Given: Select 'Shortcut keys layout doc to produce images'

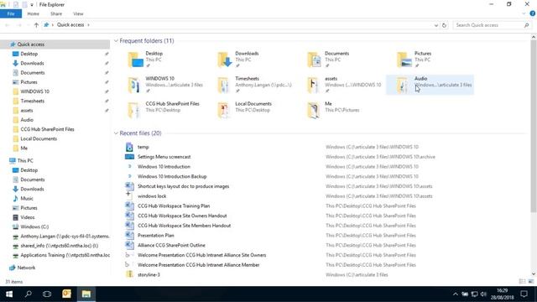Looking at the screenshot, I should 183,186.
